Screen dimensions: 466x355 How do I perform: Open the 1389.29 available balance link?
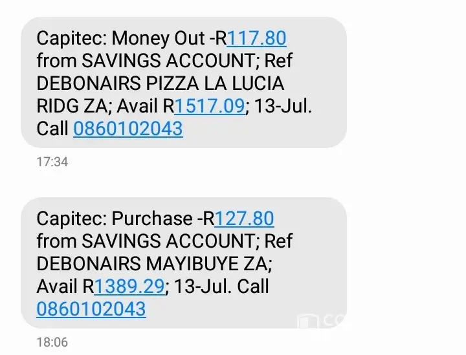131,286
